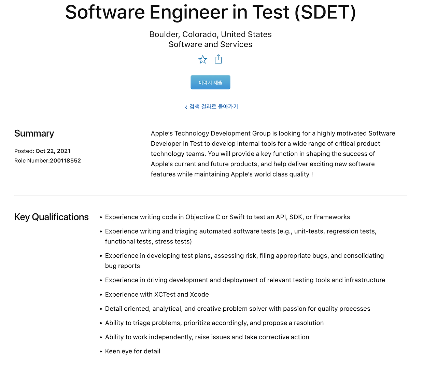Click the Objective C or Swift qualification bullet
This screenshot has height=367, width=437.
[x=227, y=217]
